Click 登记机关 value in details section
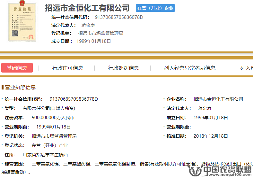Screen dimensions: 253x178 [x=54, y=136]
